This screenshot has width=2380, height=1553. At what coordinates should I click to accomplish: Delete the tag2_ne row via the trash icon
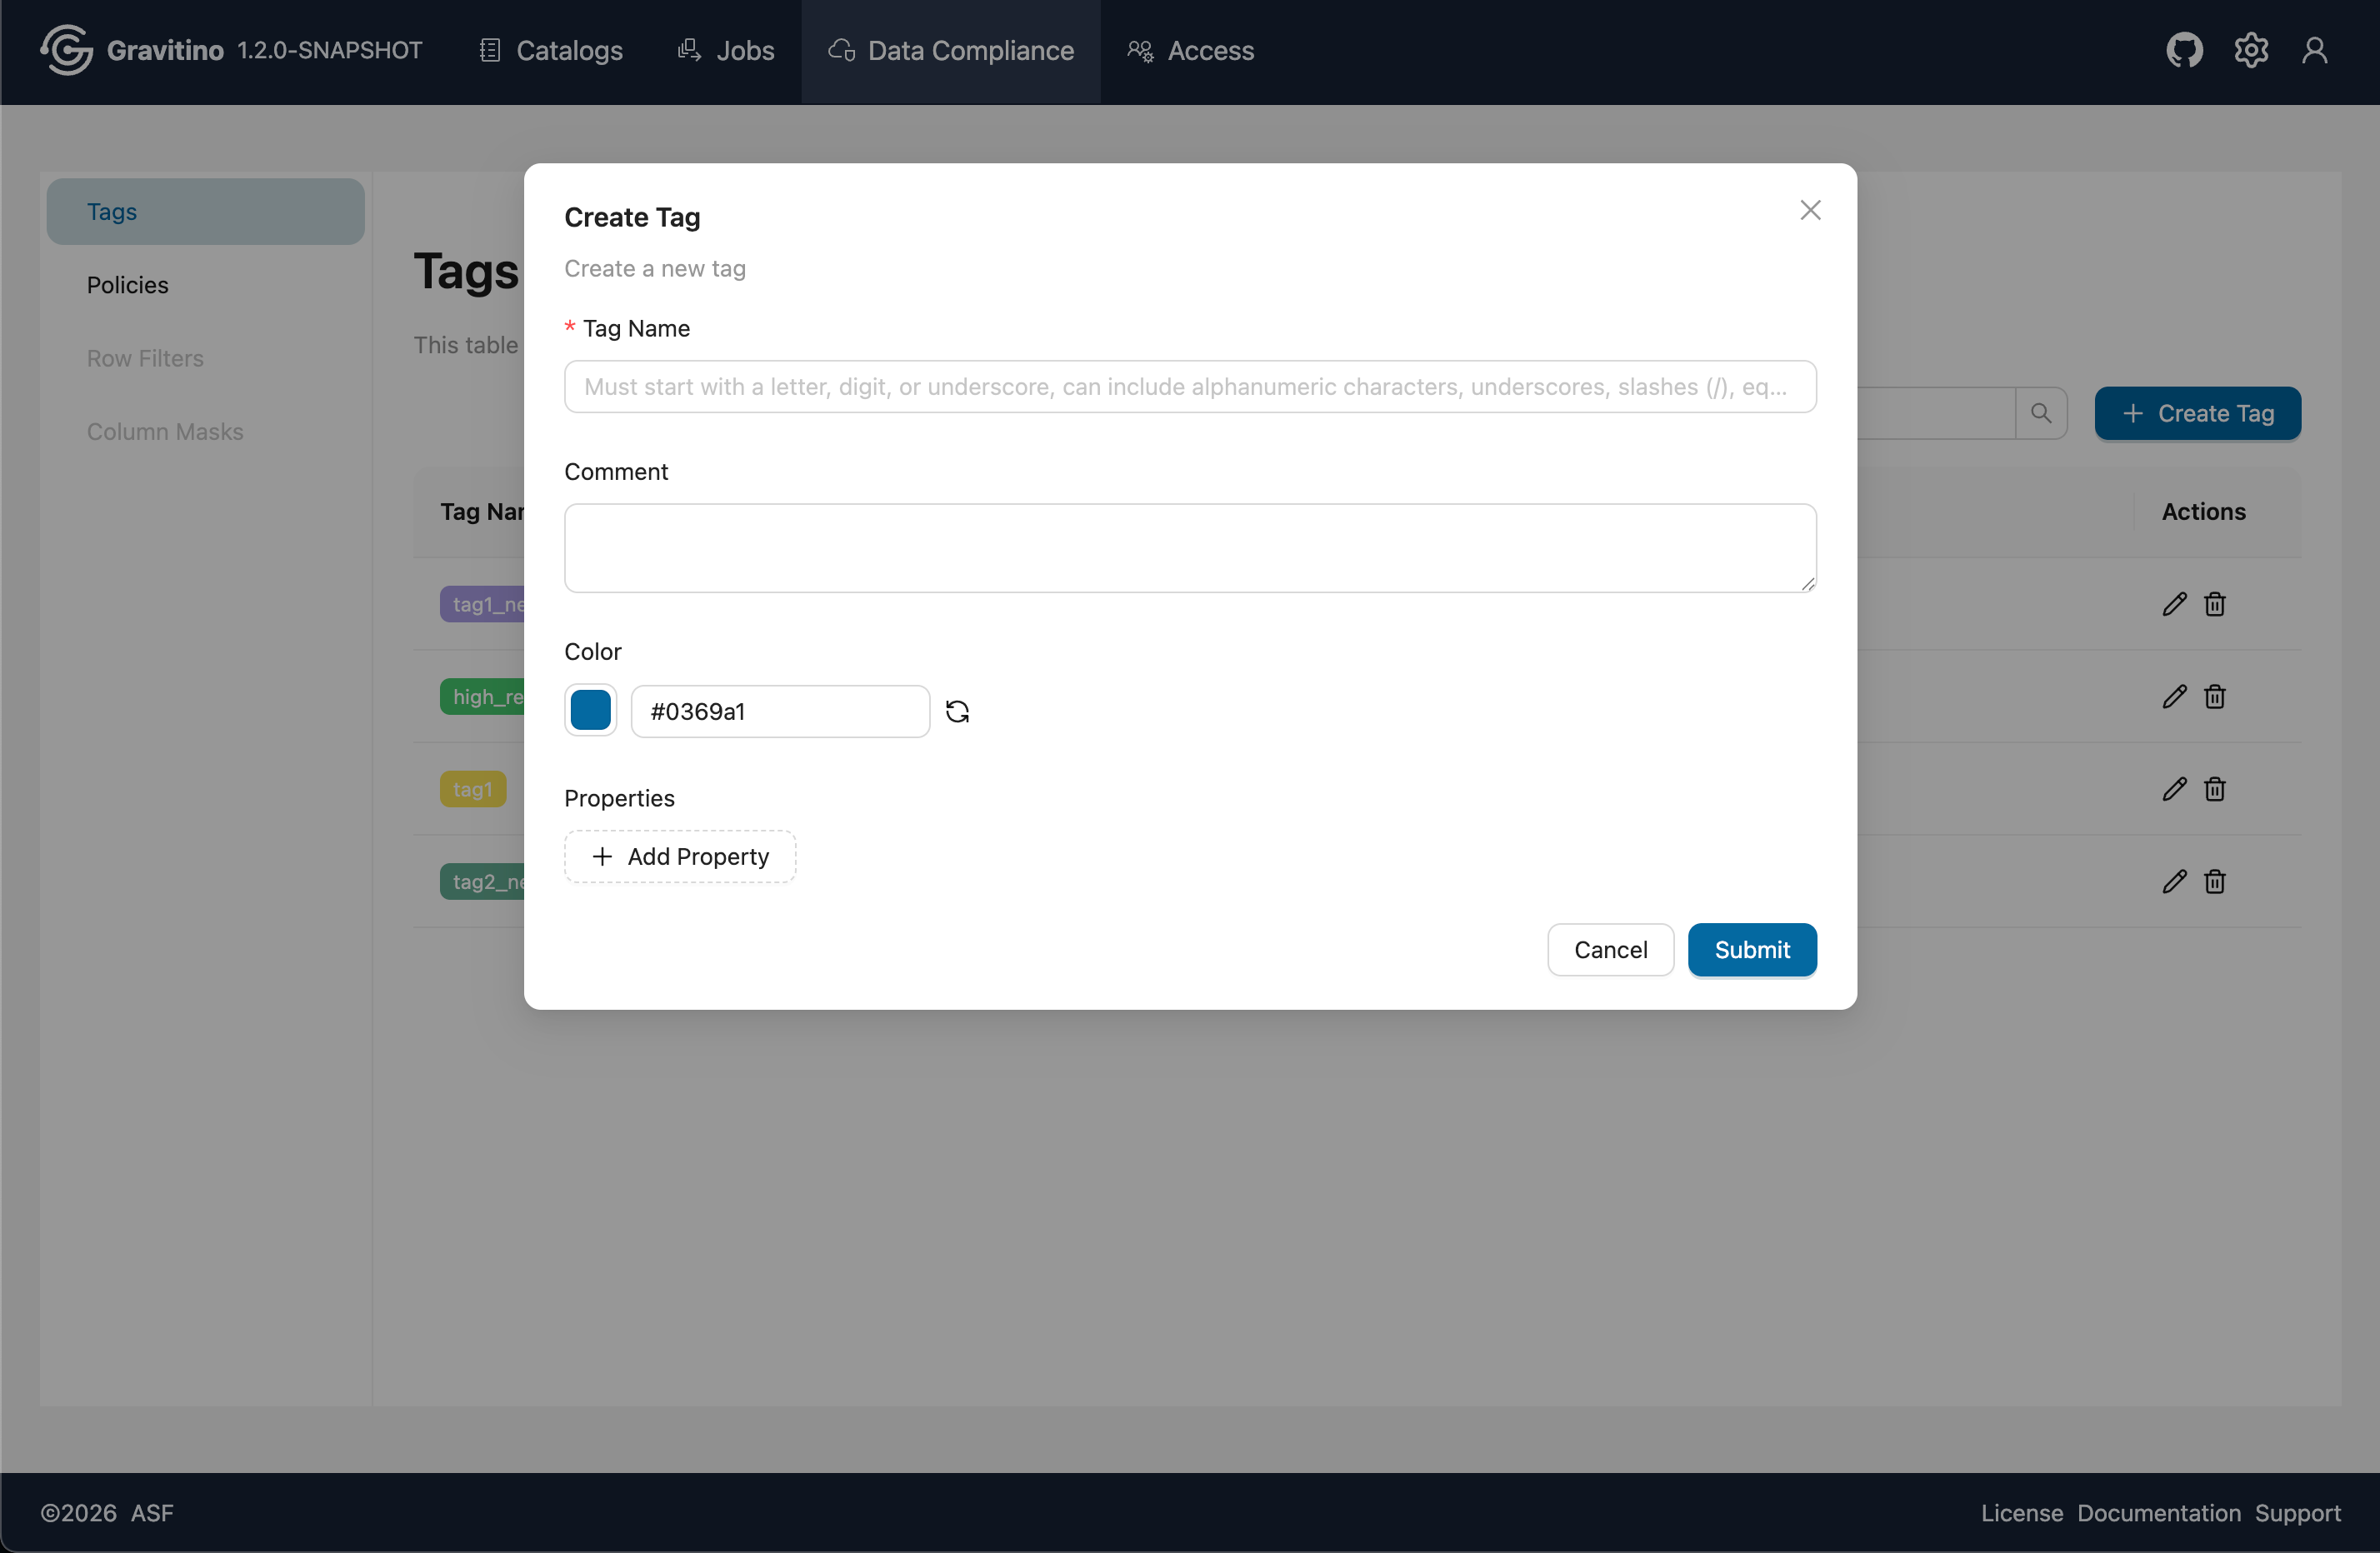click(2215, 881)
